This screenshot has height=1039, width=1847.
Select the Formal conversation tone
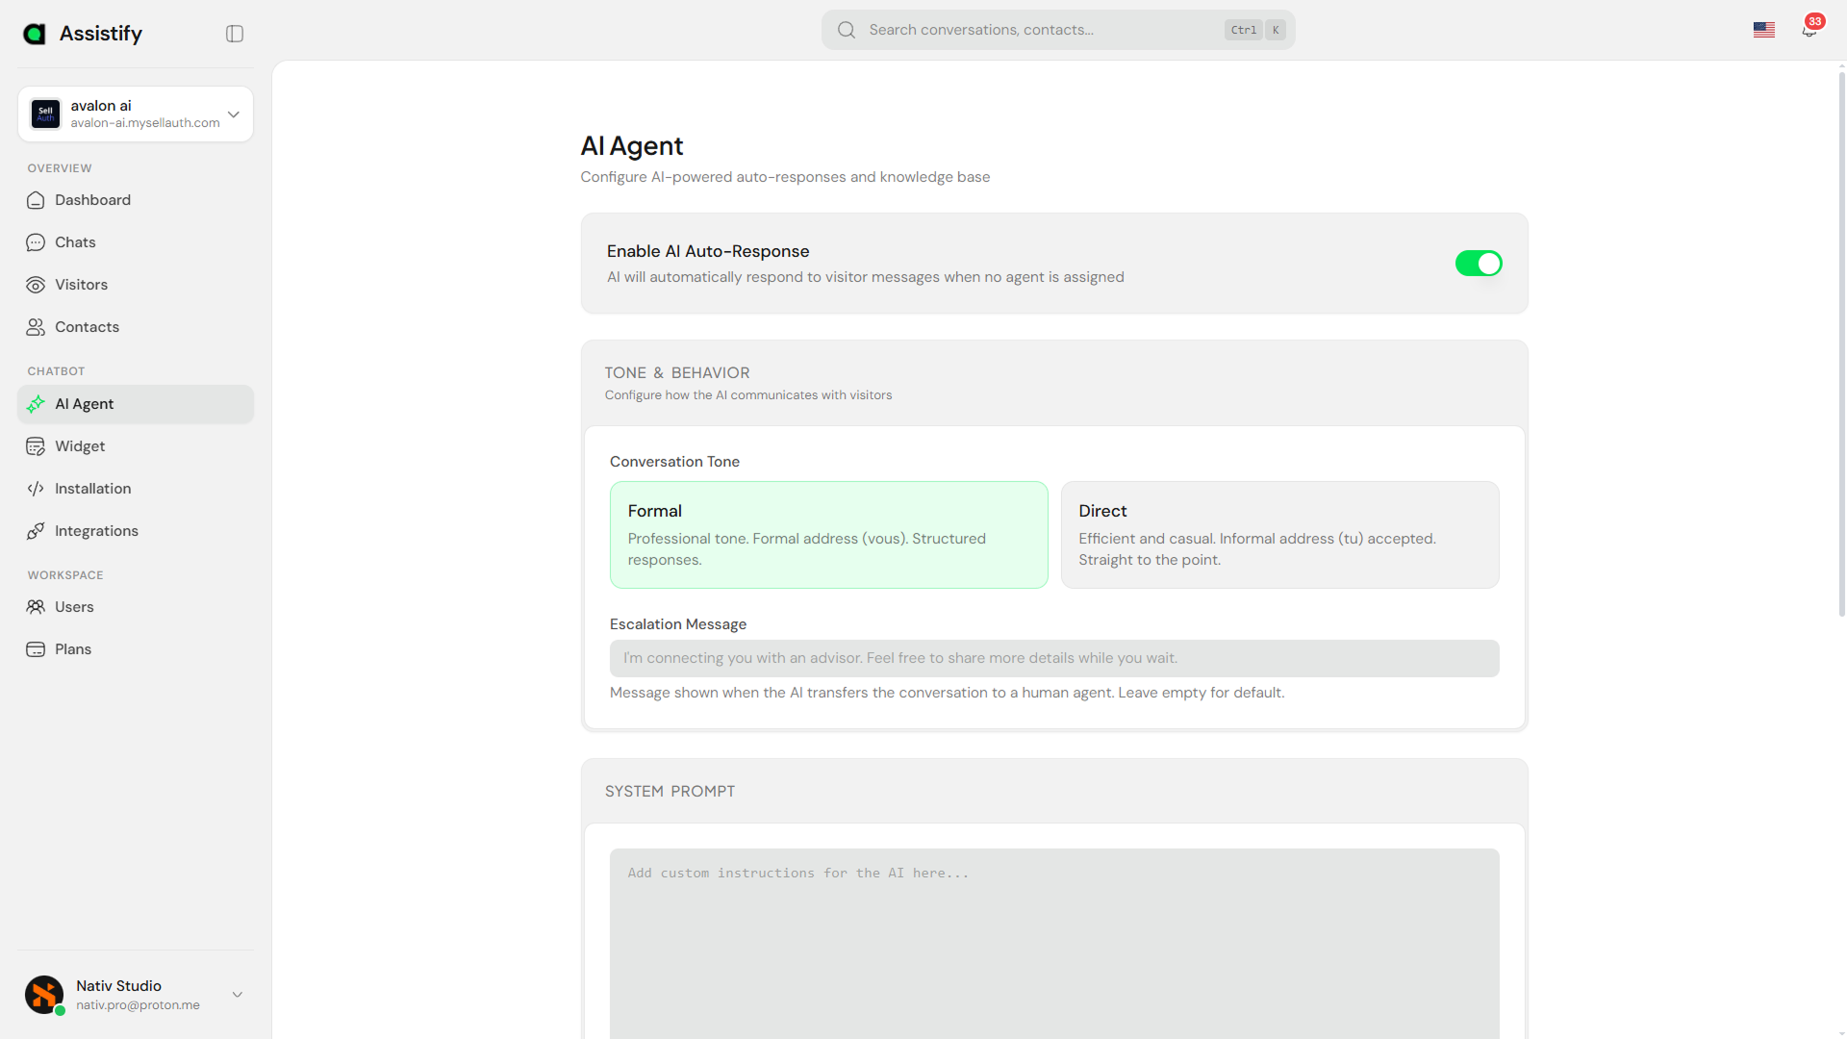coord(828,535)
